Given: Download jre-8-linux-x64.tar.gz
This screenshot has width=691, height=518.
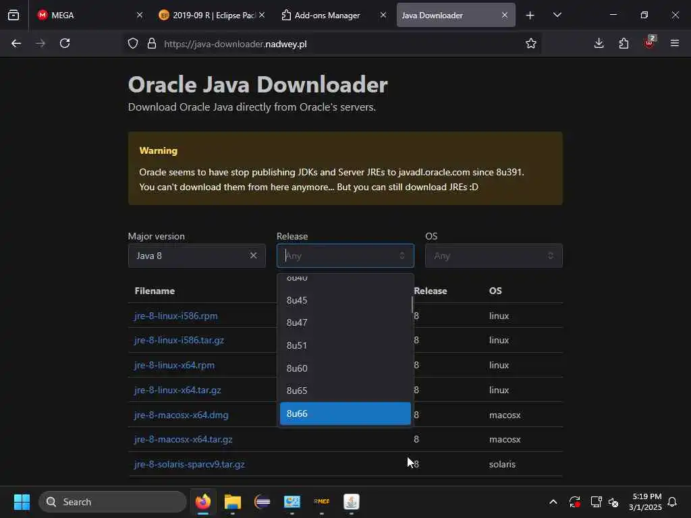Looking at the screenshot, I should [x=177, y=390].
